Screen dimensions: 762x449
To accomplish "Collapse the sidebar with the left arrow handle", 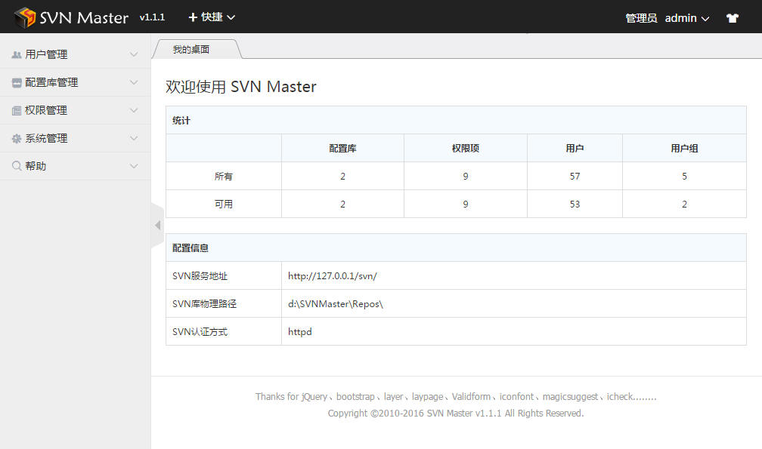I will pyautogui.click(x=157, y=225).
